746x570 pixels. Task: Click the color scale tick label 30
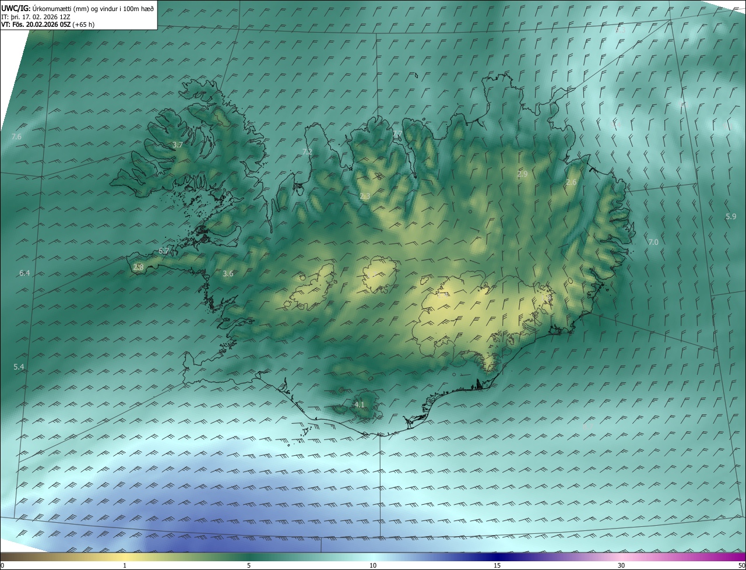click(621, 565)
